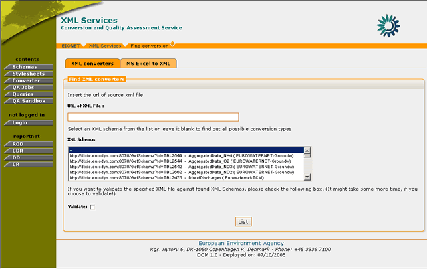427x269 pixels.
Task: Open the Stylesheets sidebar link
Action: [x=29, y=74]
